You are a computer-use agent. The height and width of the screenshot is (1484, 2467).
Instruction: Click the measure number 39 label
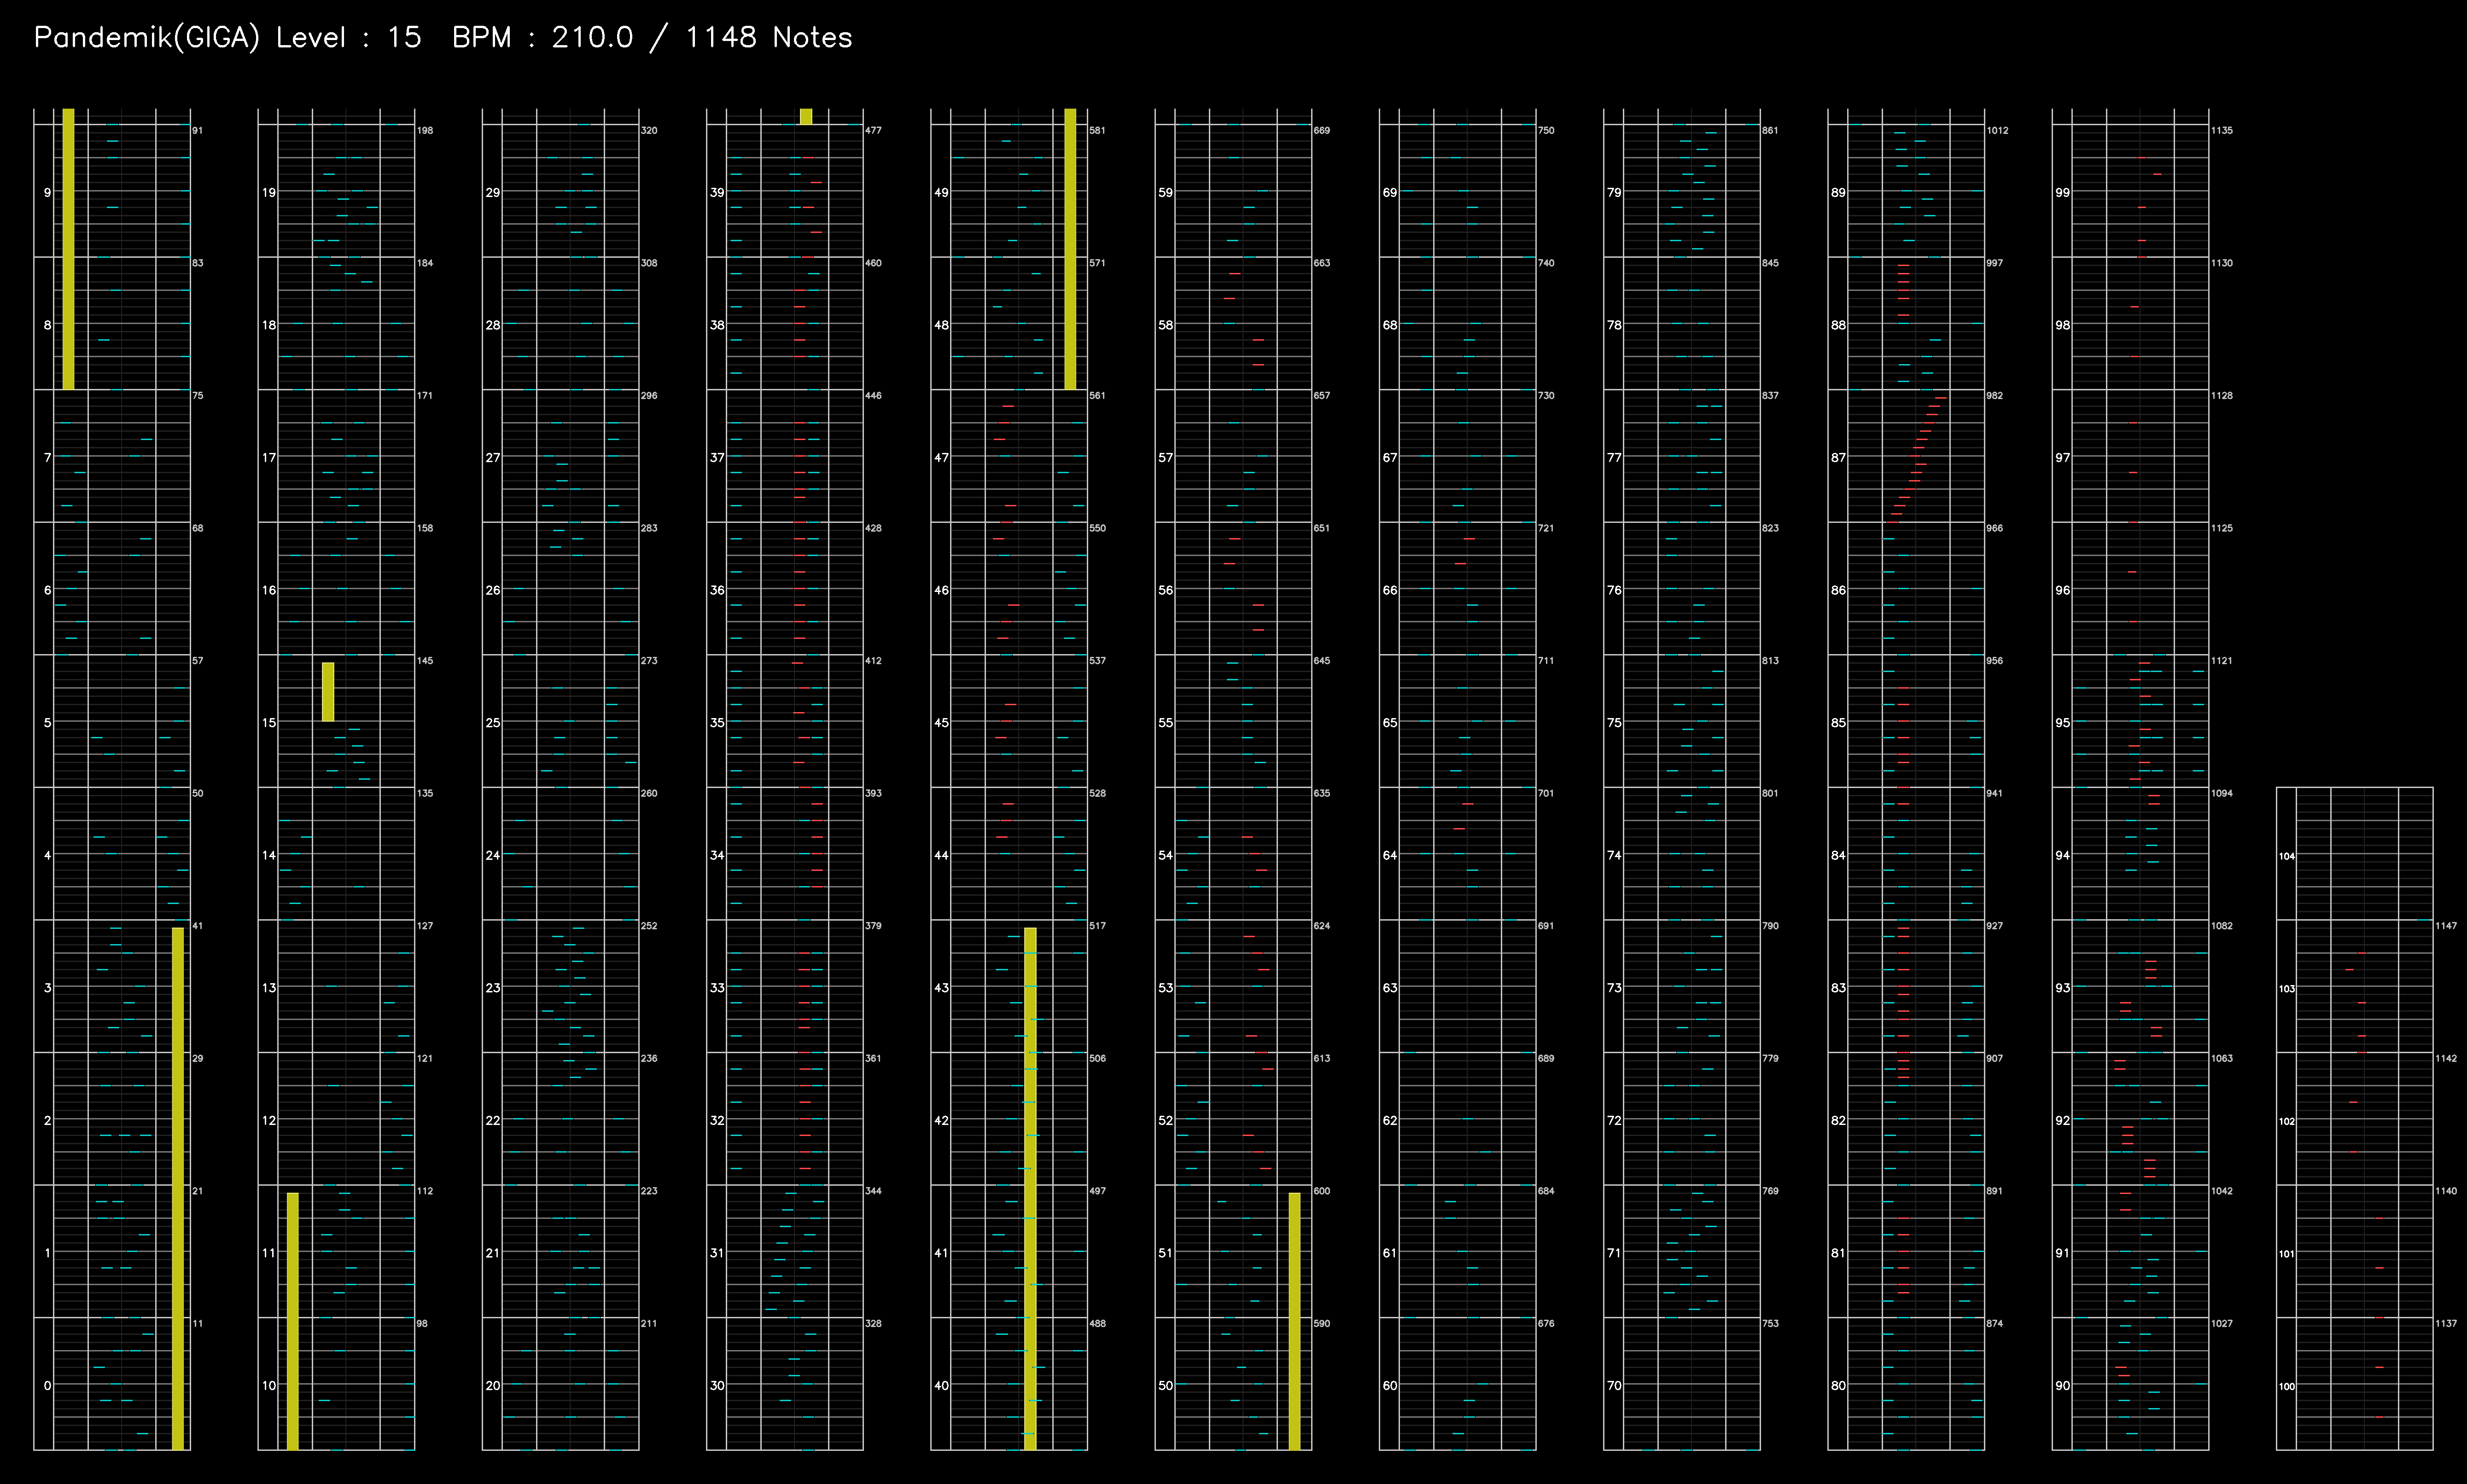[x=717, y=193]
